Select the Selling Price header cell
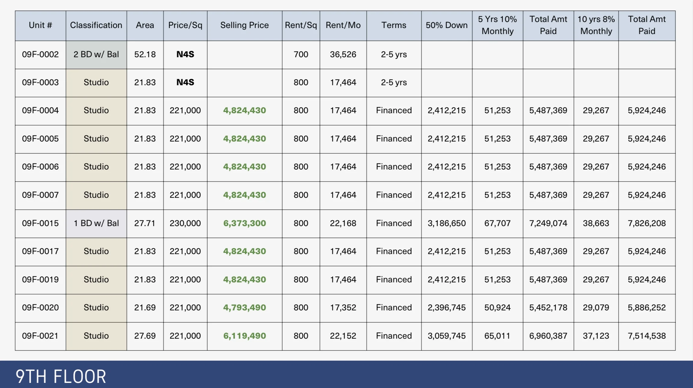The width and height of the screenshot is (693, 388). coord(244,25)
